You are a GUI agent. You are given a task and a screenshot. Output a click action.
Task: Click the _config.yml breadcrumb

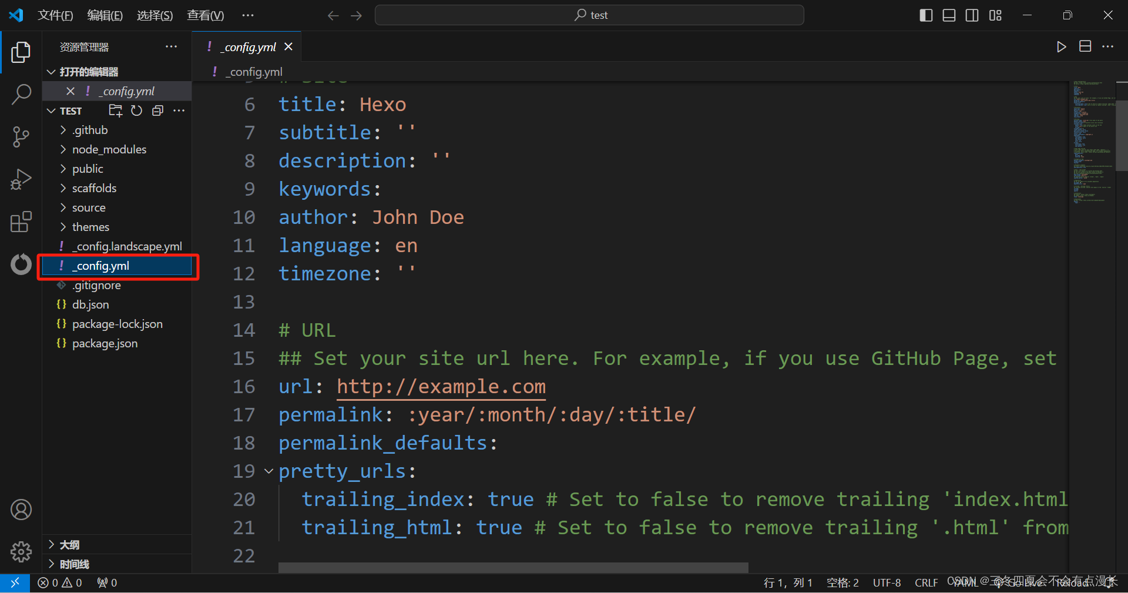coord(255,72)
